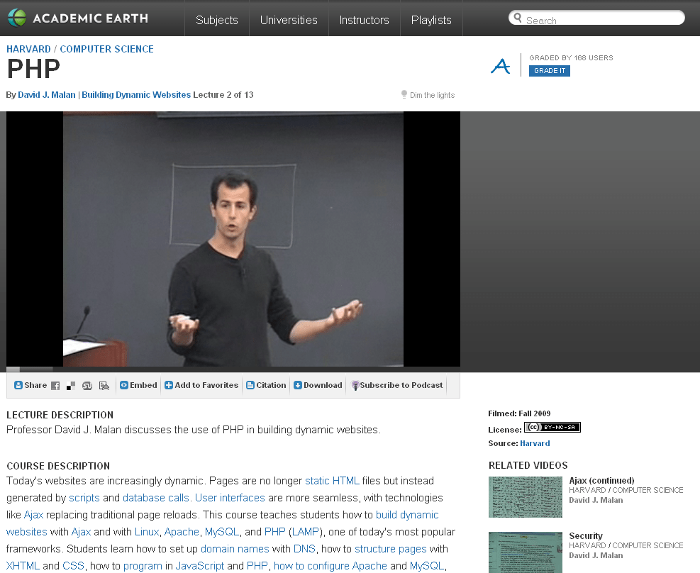
Task: Follow the Apache link after Linux
Action: (182, 531)
